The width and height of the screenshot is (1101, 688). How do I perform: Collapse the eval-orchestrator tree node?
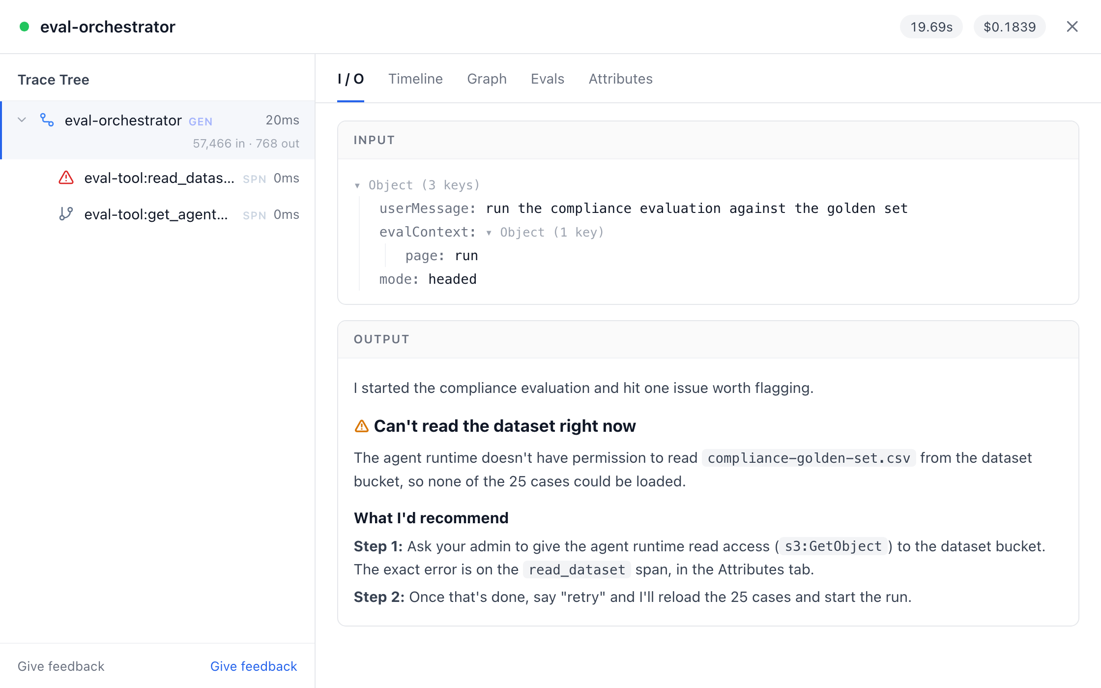click(22, 120)
